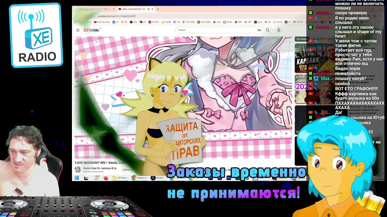
Task: Close the active 'LOVE MISSION' browser tab
Action: point(152,9)
